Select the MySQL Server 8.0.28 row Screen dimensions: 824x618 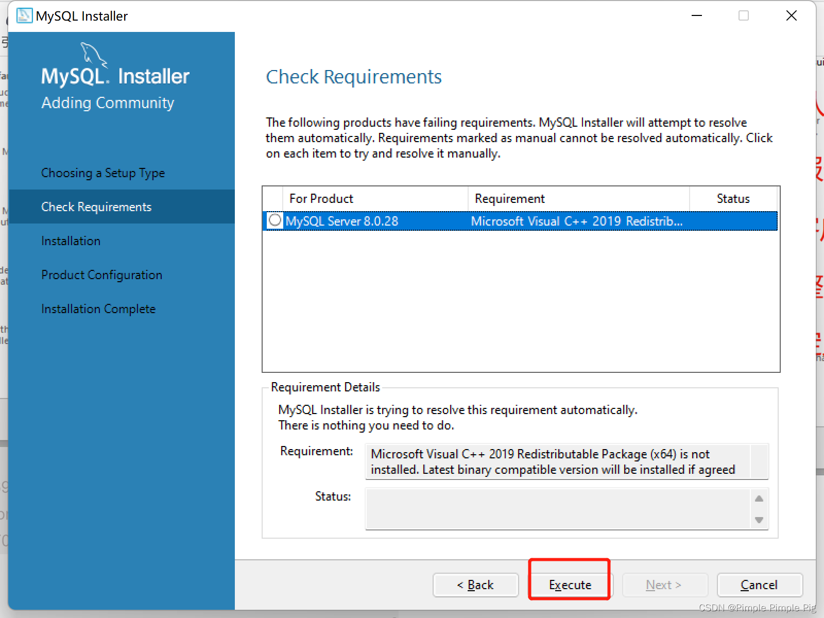tap(520, 221)
